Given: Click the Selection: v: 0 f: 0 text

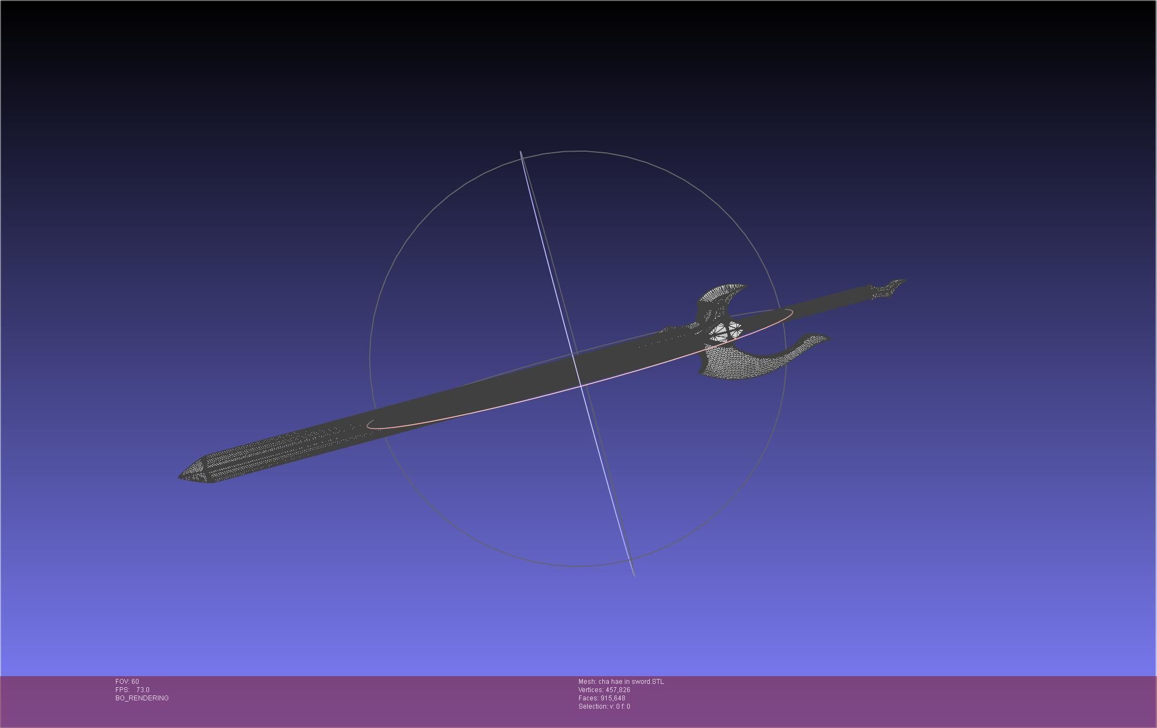Looking at the screenshot, I should pyautogui.click(x=604, y=706).
